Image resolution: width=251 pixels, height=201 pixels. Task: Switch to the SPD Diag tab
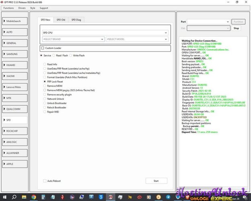coord(76,20)
